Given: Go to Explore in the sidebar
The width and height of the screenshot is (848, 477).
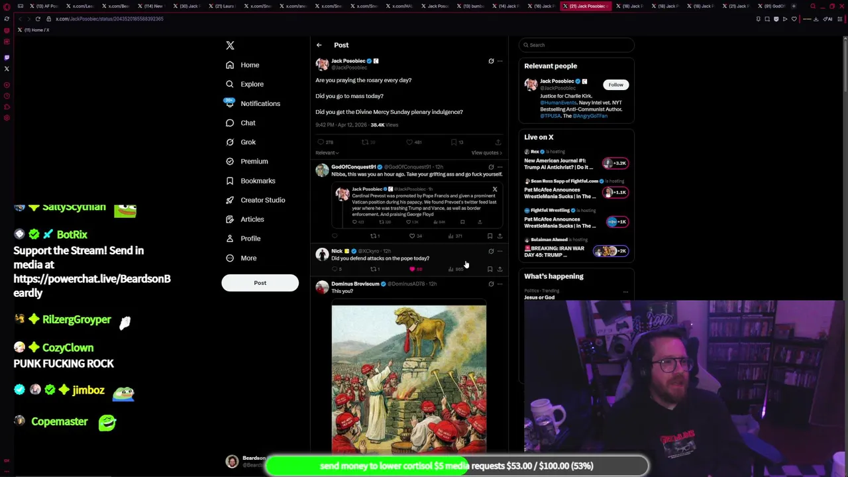Looking at the screenshot, I should point(244,84).
